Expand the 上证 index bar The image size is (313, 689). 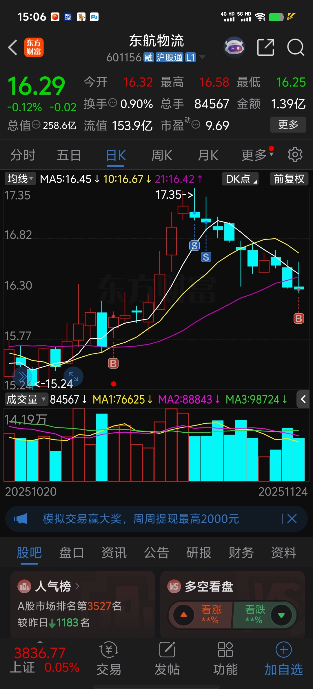click(x=40, y=642)
